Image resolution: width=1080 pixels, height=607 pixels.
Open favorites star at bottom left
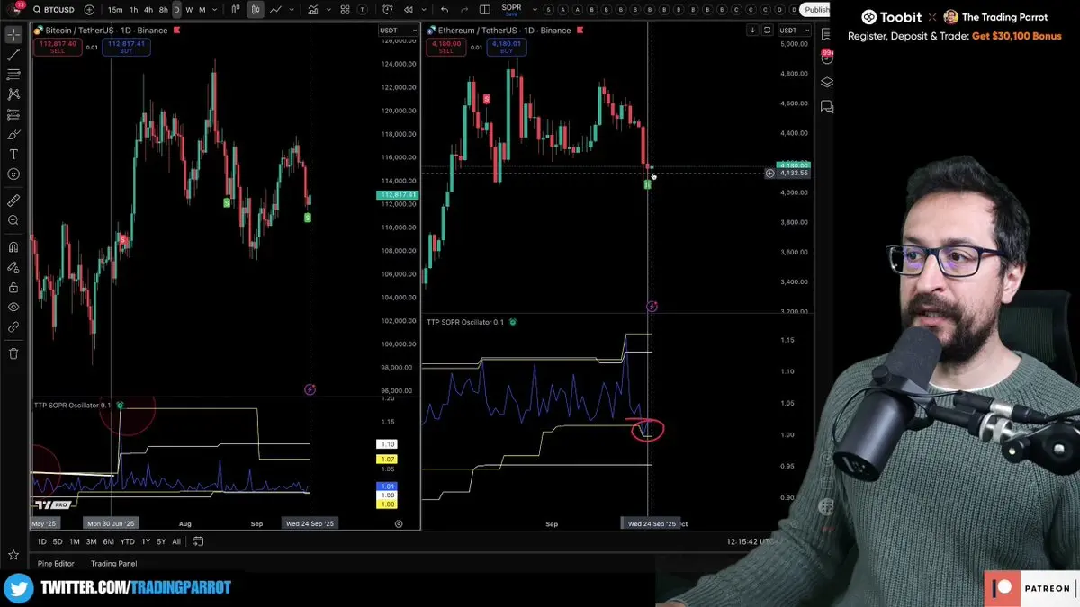tap(13, 555)
